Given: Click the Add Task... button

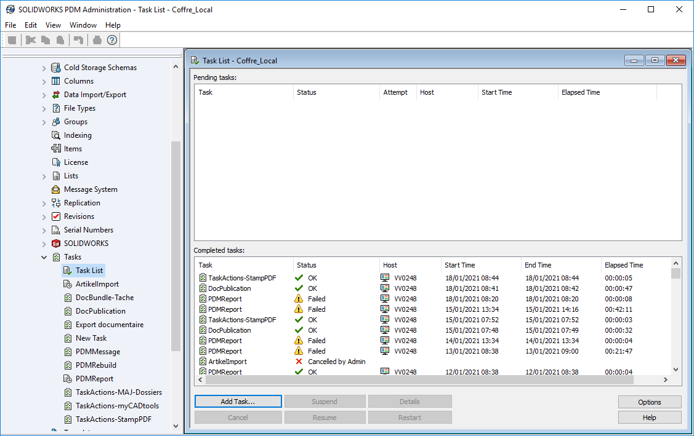Looking at the screenshot, I should click(x=238, y=402).
